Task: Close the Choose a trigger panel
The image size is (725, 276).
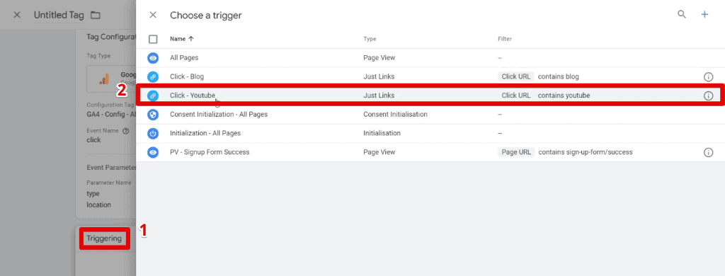Action: 153,15
